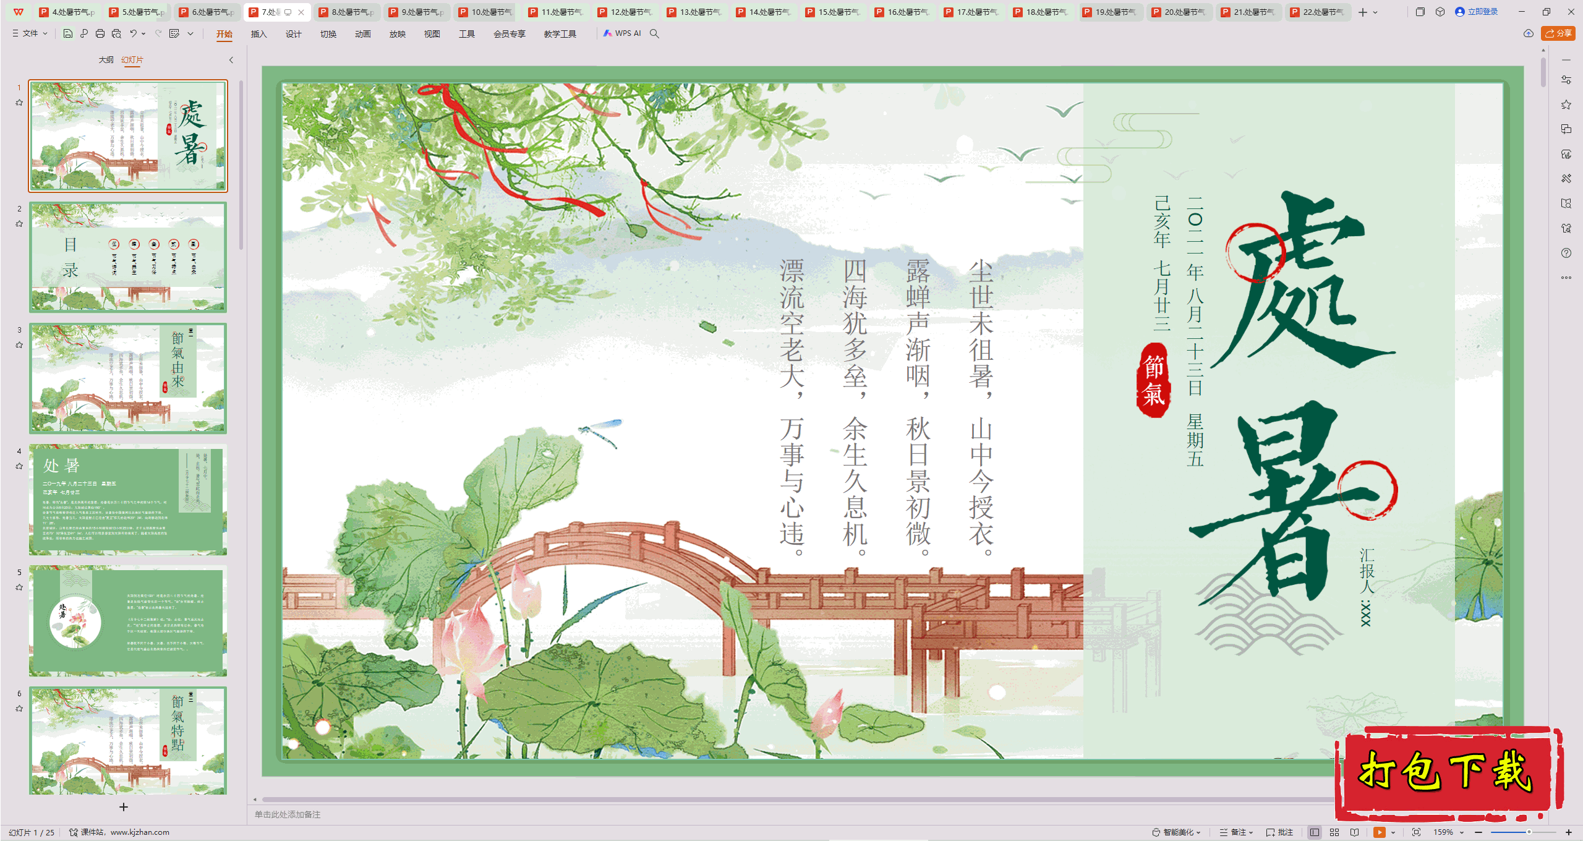
Task: Select slide 2 目录 thumbnail
Action: click(128, 257)
